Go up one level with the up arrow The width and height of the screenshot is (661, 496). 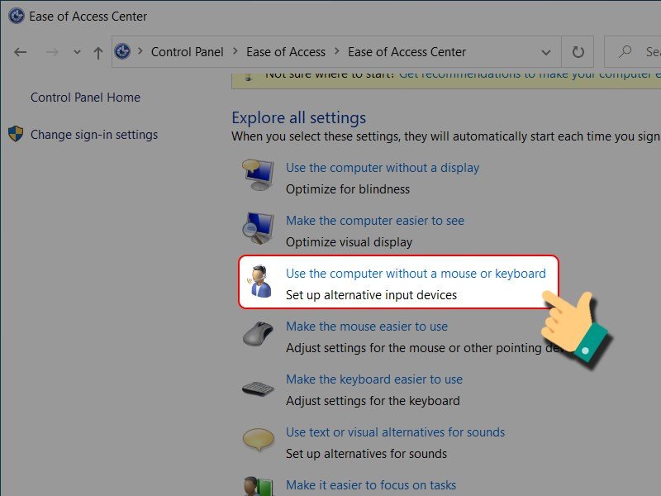pyautogui.click(x=97, y=52)
